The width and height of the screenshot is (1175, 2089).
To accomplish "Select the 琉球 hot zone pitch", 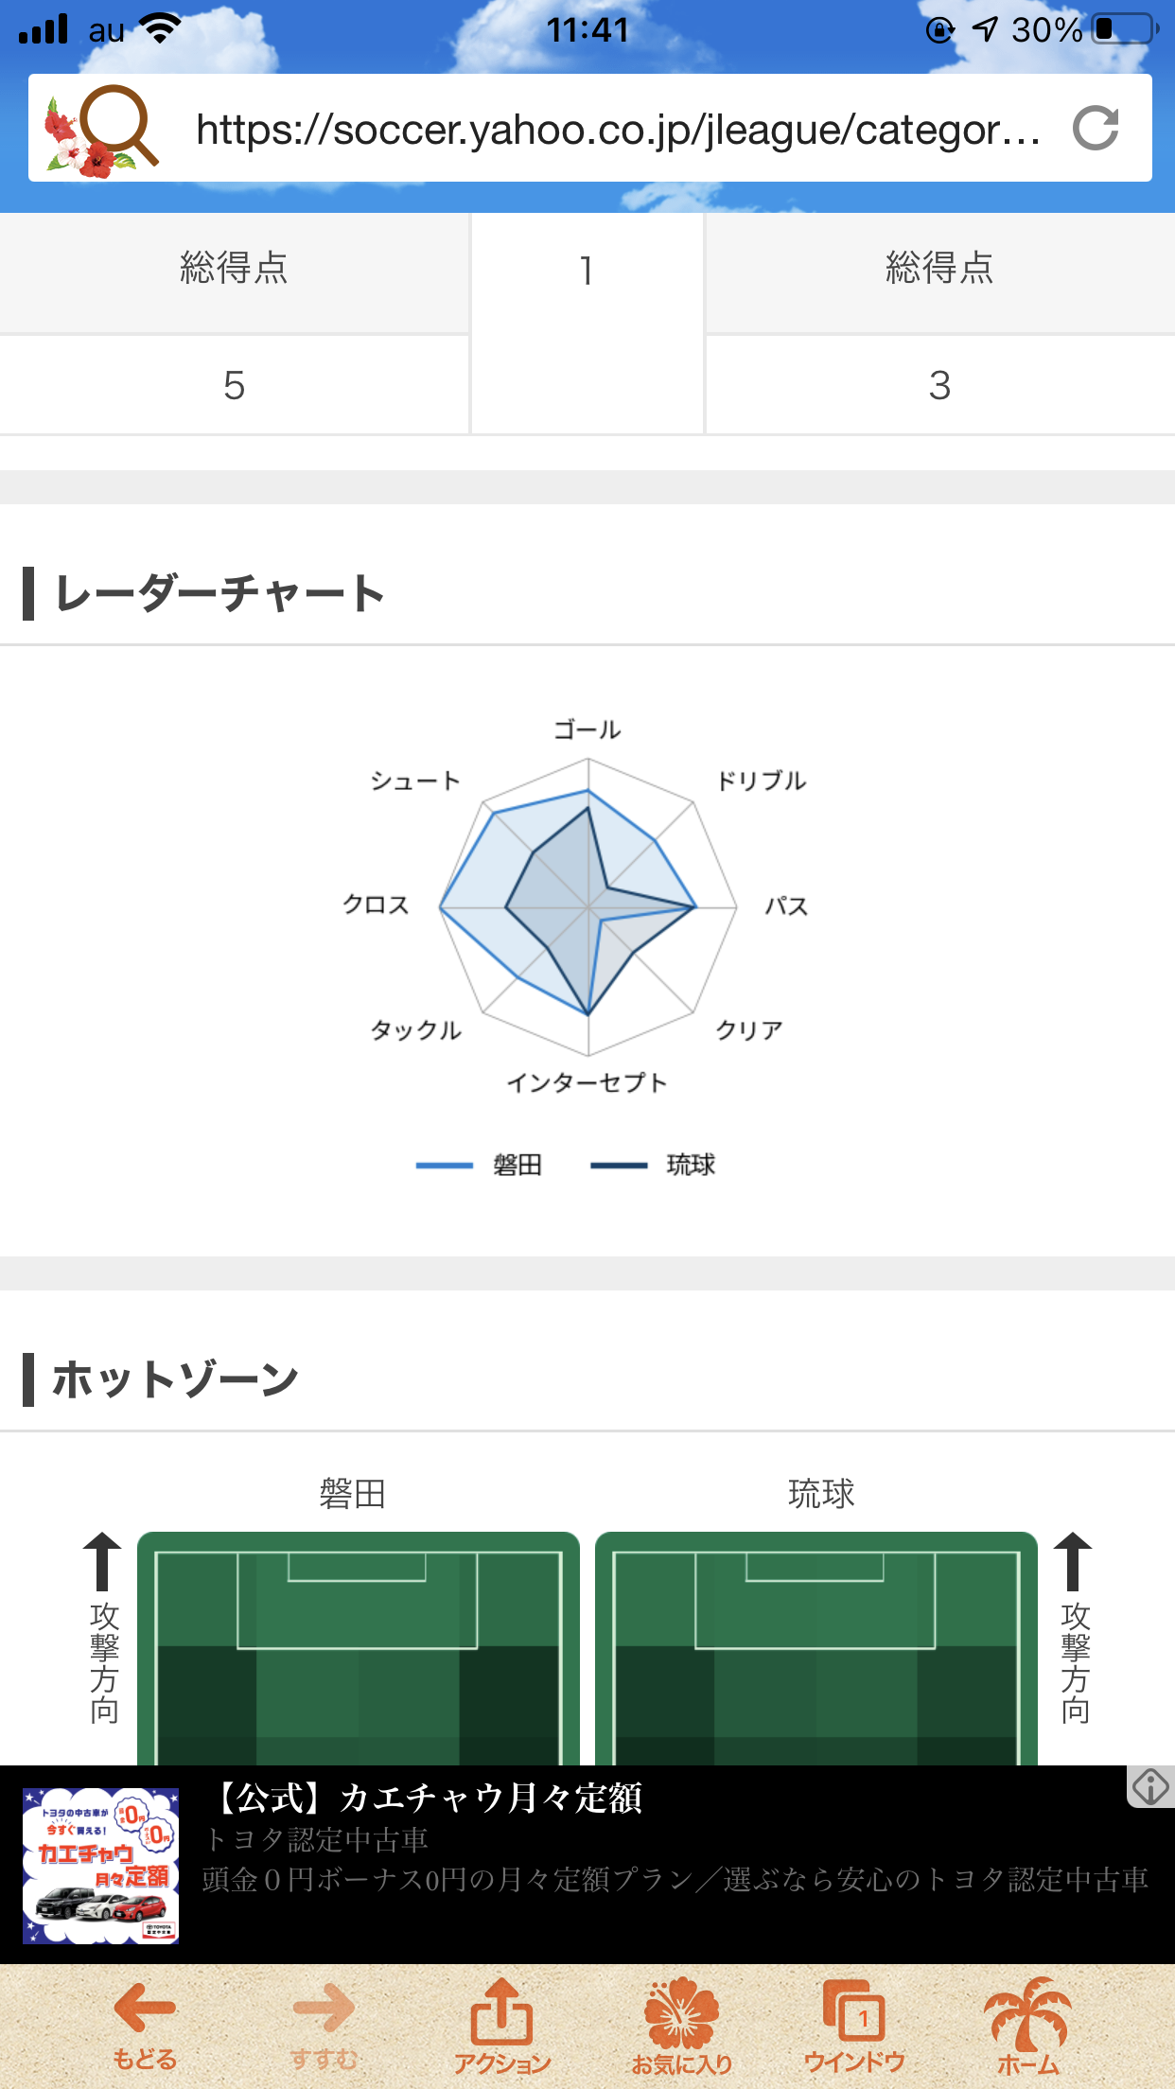I will 816,1648.
